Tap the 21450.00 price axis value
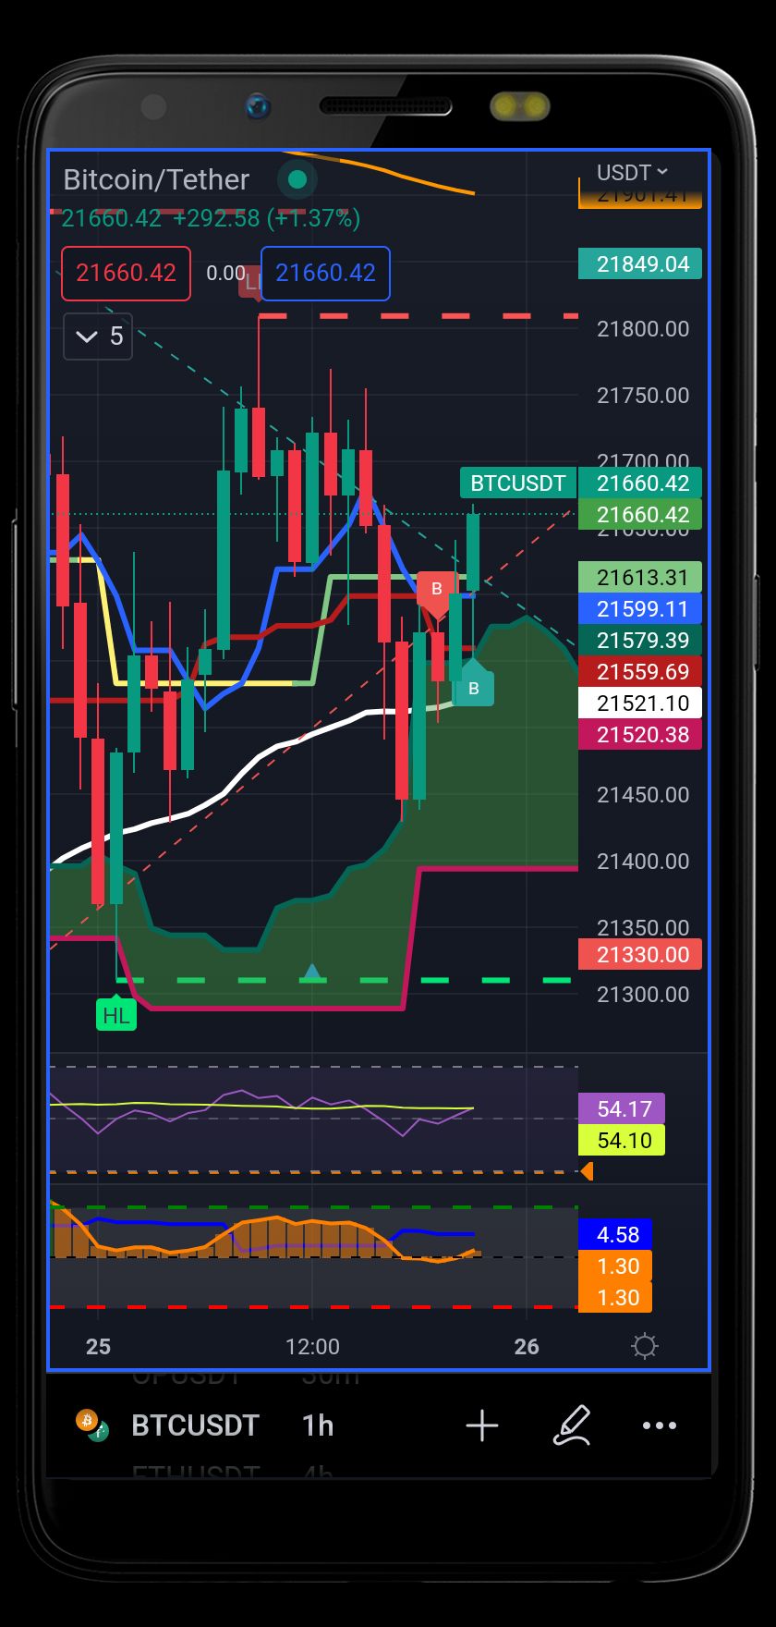 pos(643,795)
